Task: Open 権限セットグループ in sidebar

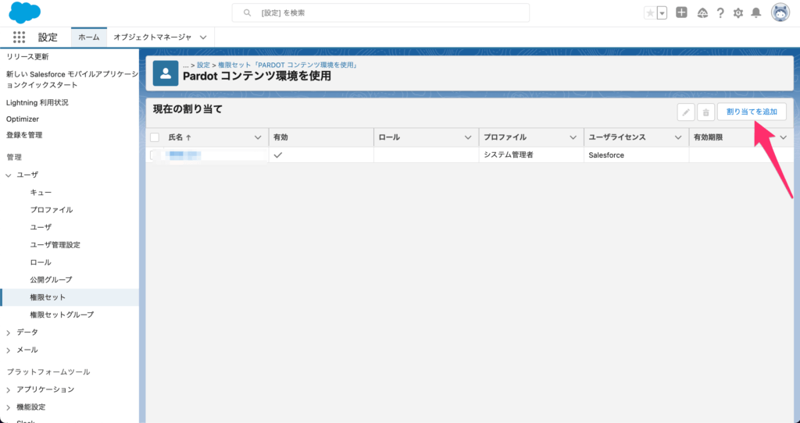Action: [62, 315]
